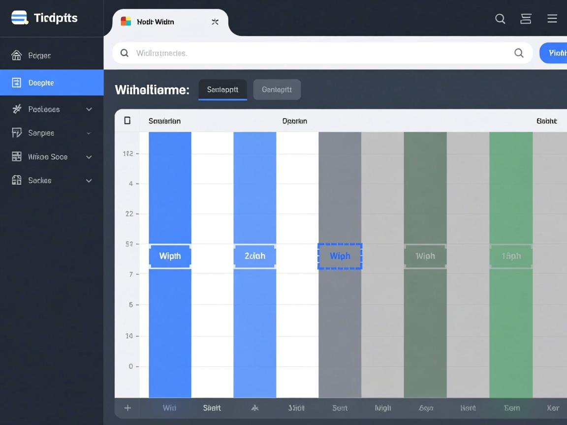The image size is (567, 425).
Task: Click the list view icon in top bar
Action: click(526, 19)
